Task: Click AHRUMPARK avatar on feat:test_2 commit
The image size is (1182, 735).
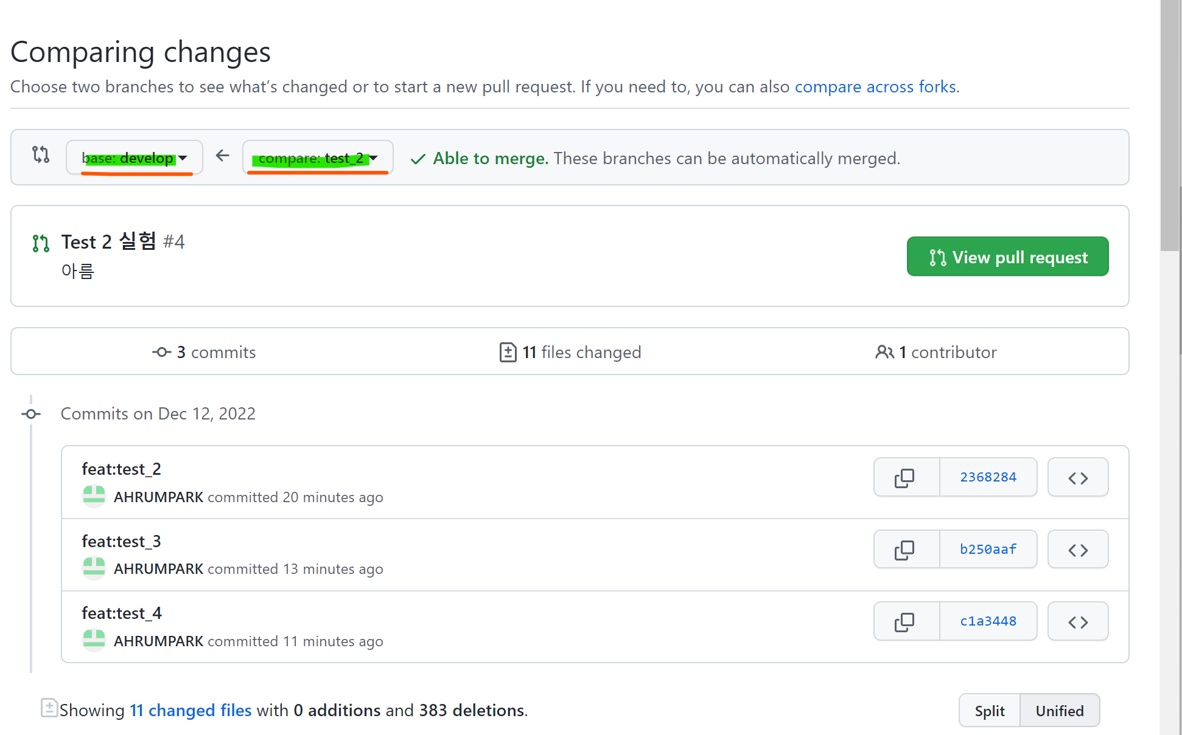Action: coord(94,496)
